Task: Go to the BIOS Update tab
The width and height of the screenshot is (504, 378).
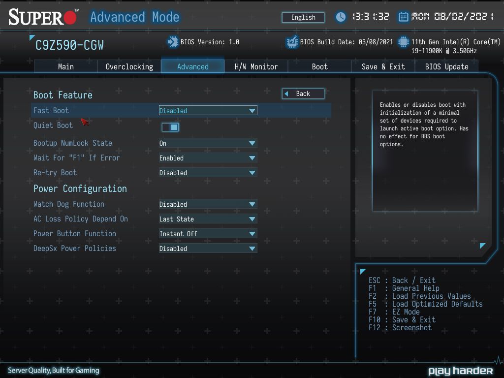Action: click(x=446, y=66)
